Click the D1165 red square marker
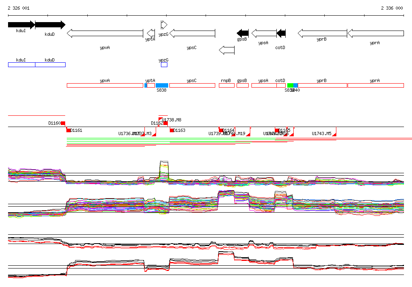This screenshot has height=287, width=412. coord(277,130)
